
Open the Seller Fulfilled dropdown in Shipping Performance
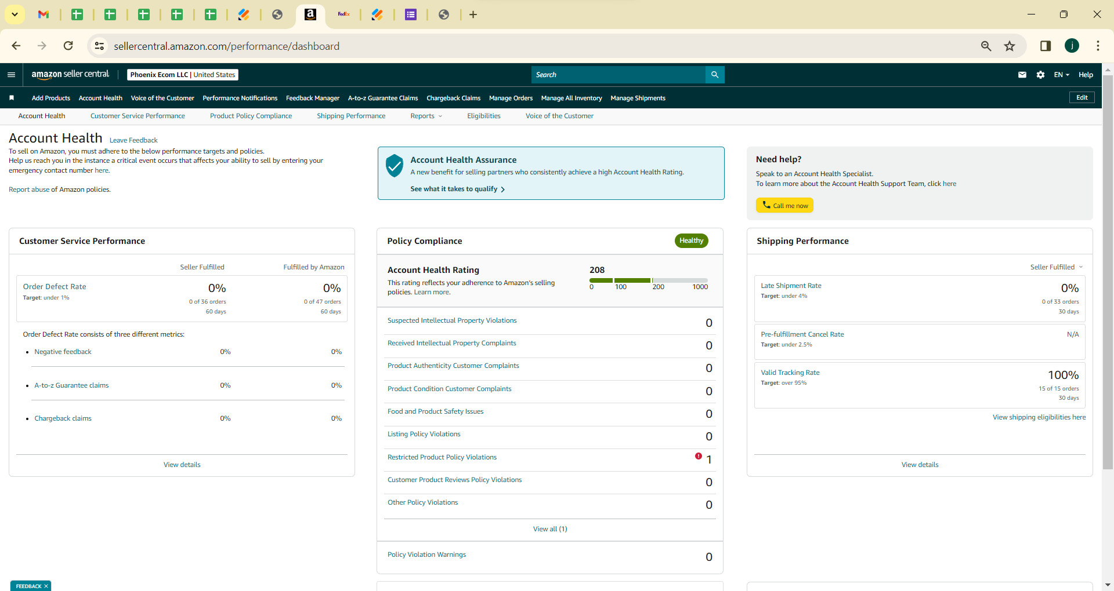[x=1057, y=267]
